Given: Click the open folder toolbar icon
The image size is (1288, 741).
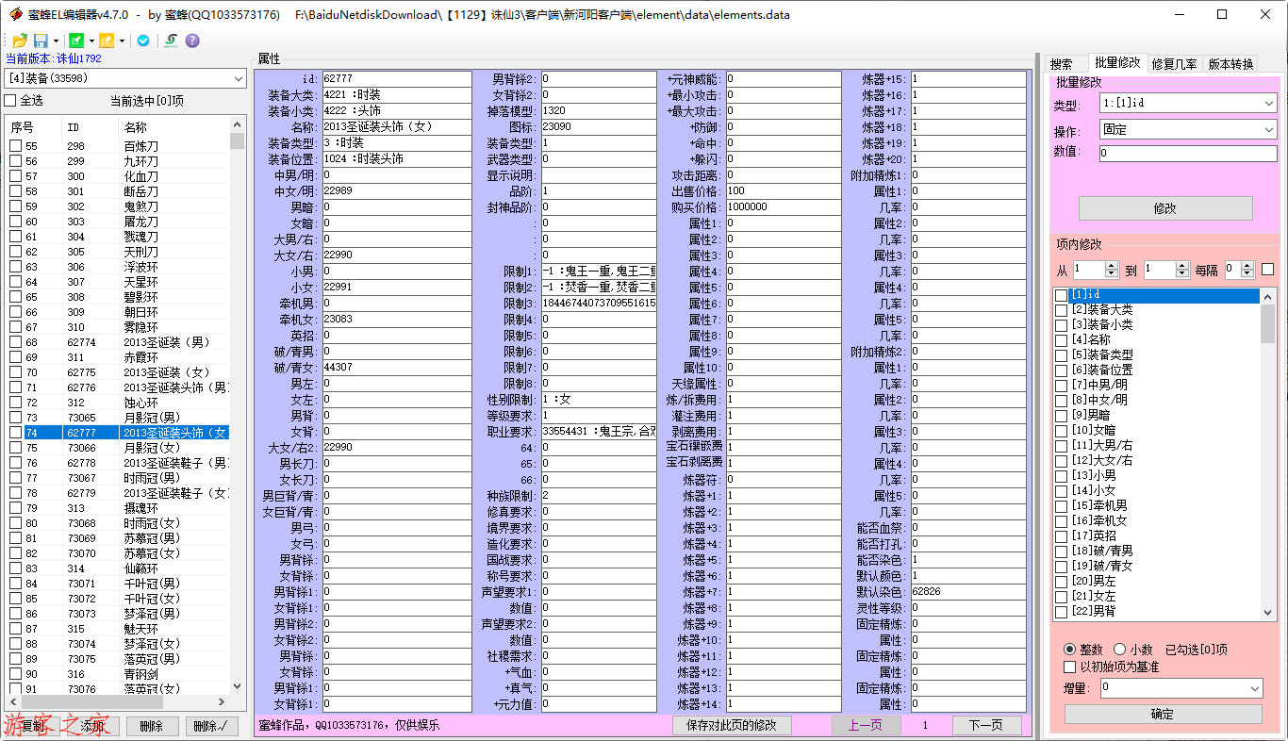Looking at the screenshot, I should coord(19,41).
